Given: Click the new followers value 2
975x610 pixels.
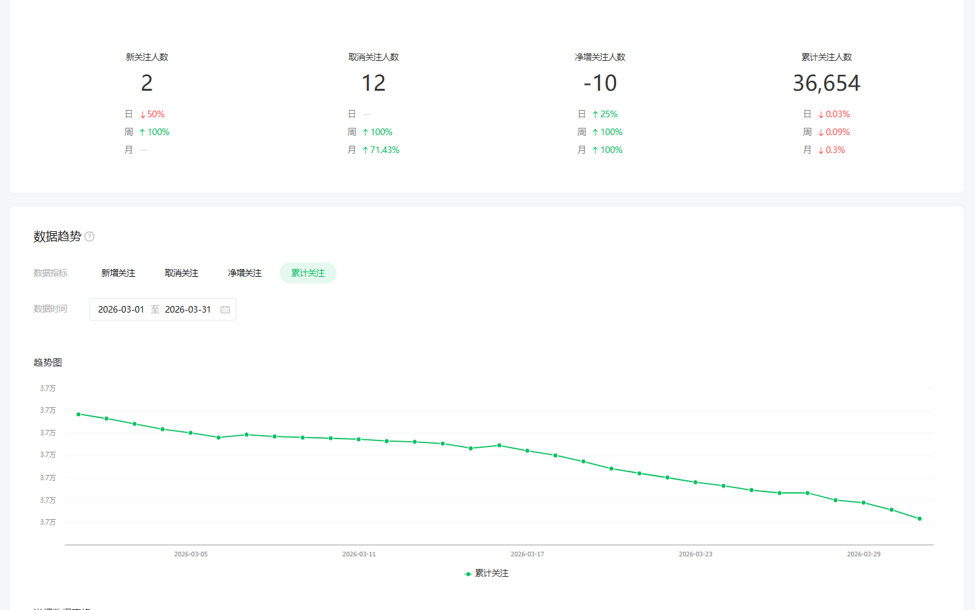Looking at the screenshot, I should [x=147, y=83].
